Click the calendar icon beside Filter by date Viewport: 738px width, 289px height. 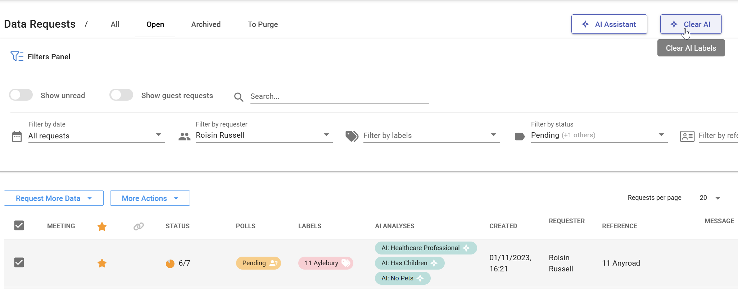click(x=17, y=137)
